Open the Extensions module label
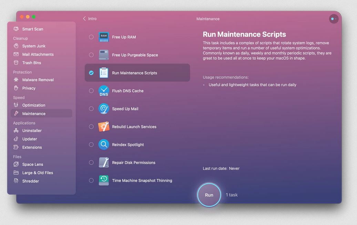357x225 pixels. pos(32,147)
